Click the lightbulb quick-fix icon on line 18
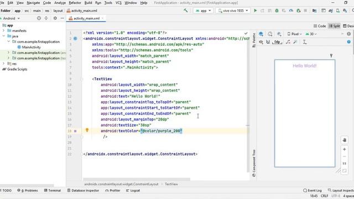Screen dimensions: 354x199 [x=87, y=130]
